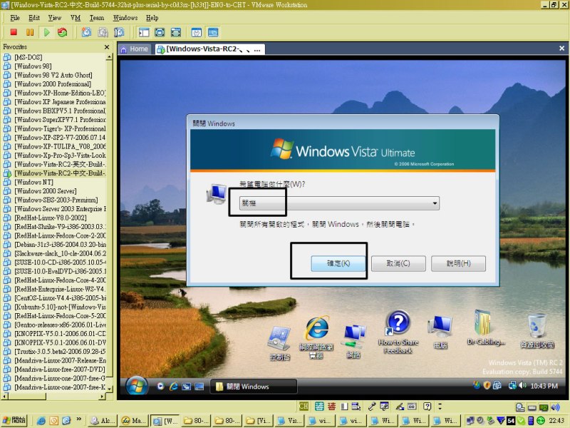Screen dimensions: 570x428
Task: Open the 網路 desktop icon in Vista
Action: [x=353, y=342]
